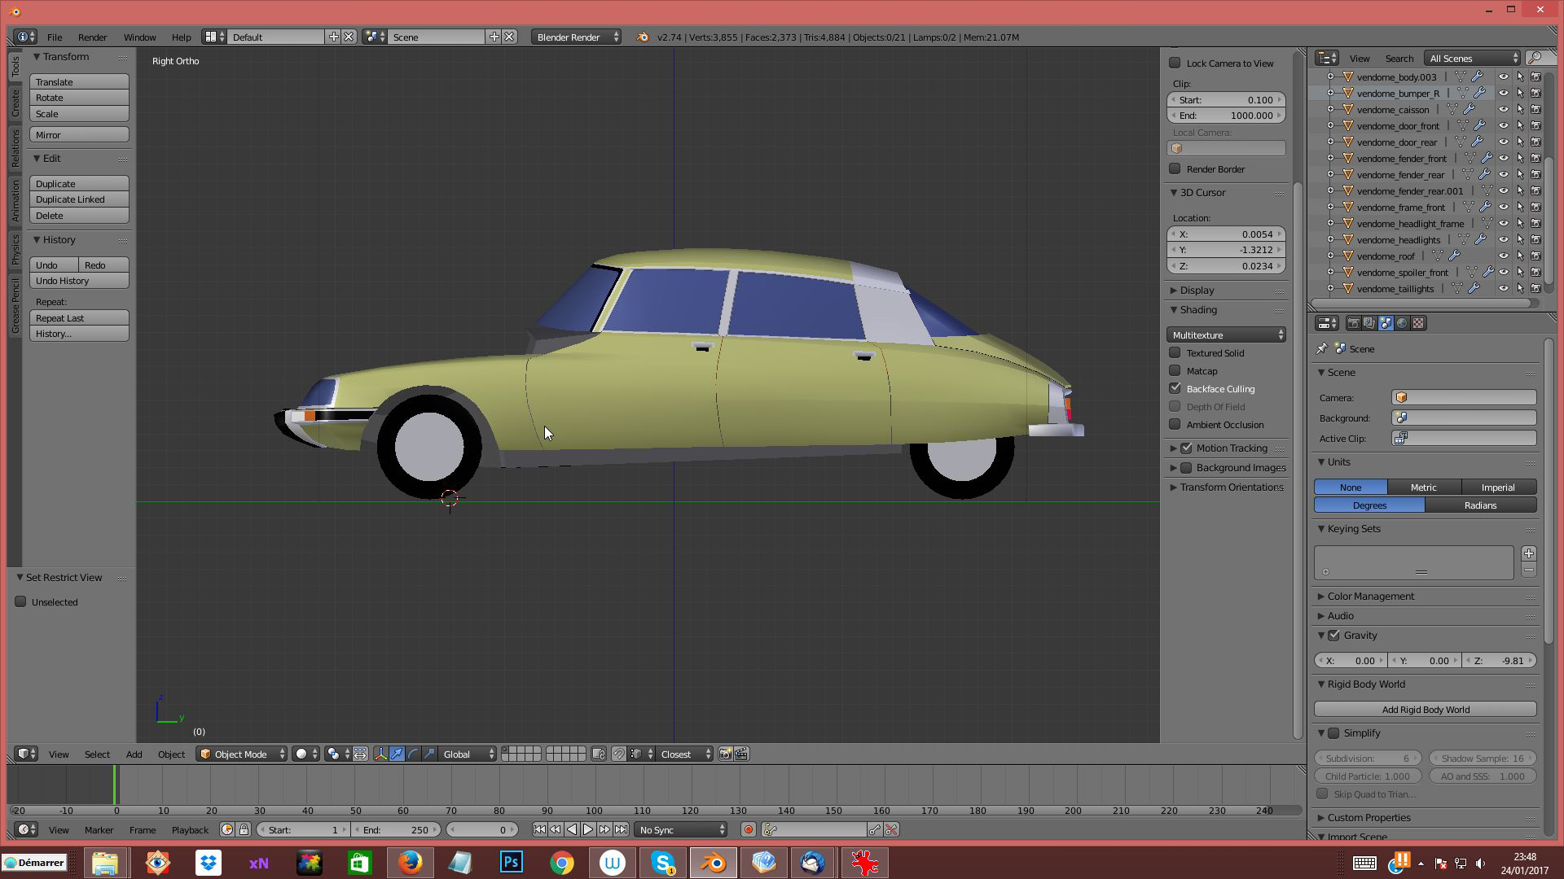Open the Multitexture shading dropdown
This screenshot has width=1564, height=879.
coord(1226,335)
